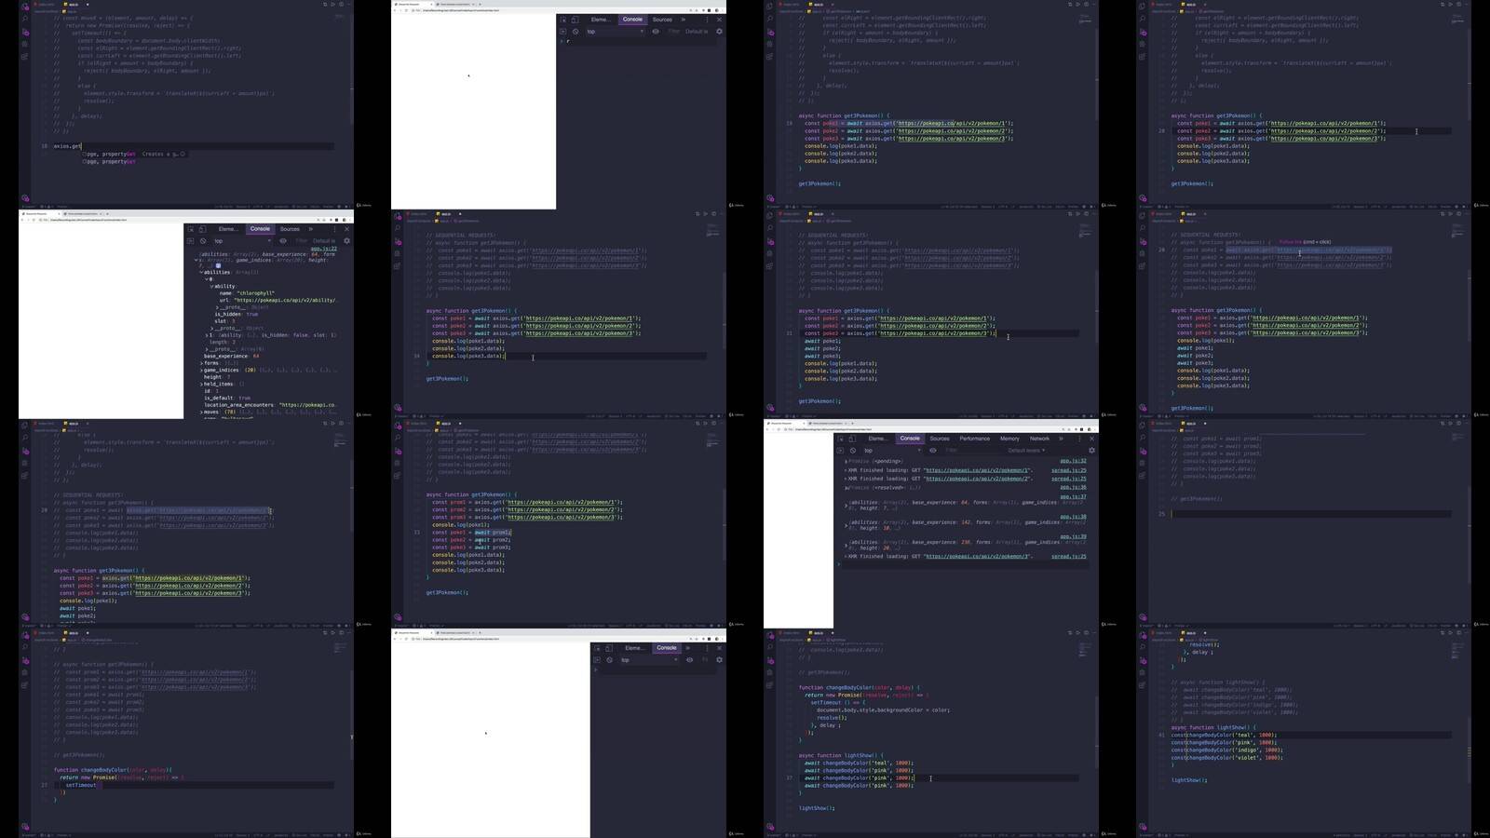This screenshot has width=1490, height=838.
Task: Collapse the 'ability' object node
Action: click(211, 287)
